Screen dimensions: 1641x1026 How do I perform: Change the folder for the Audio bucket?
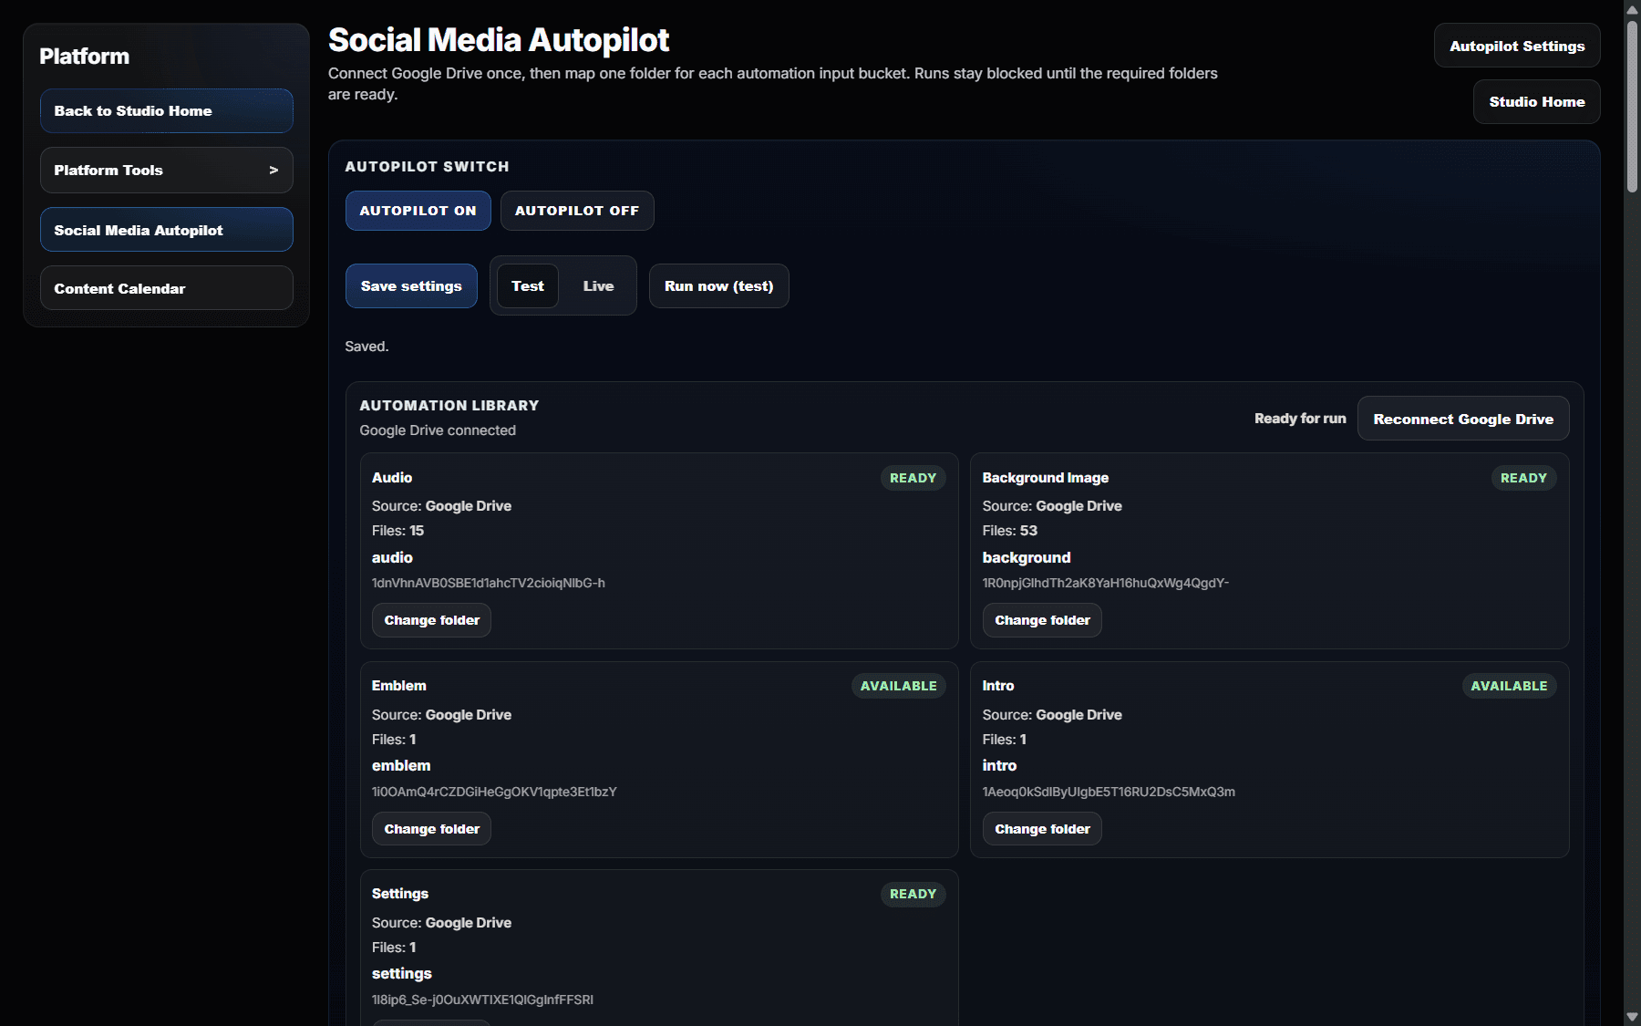[430, 619]
